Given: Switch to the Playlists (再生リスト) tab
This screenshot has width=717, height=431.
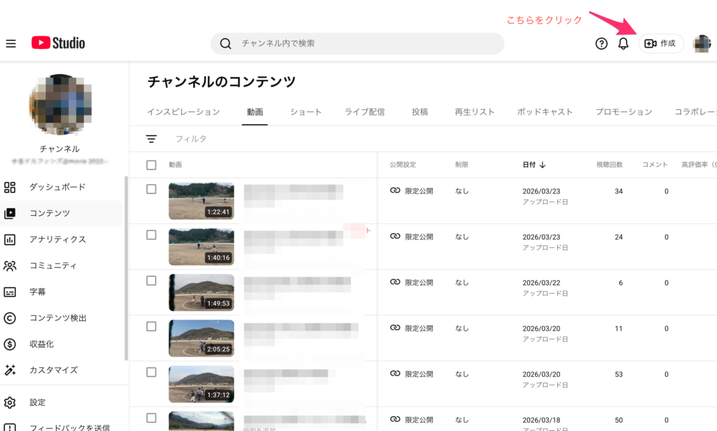Looking at the screenshot, I should (x=474, y=112).
